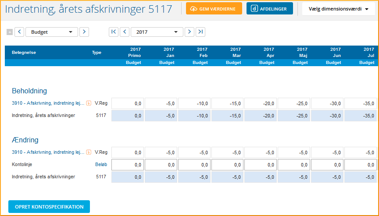The width and height of the screenshot is (379, 216).
Task: Click Opret kontospecifikation button
Action: click(49, 206)
